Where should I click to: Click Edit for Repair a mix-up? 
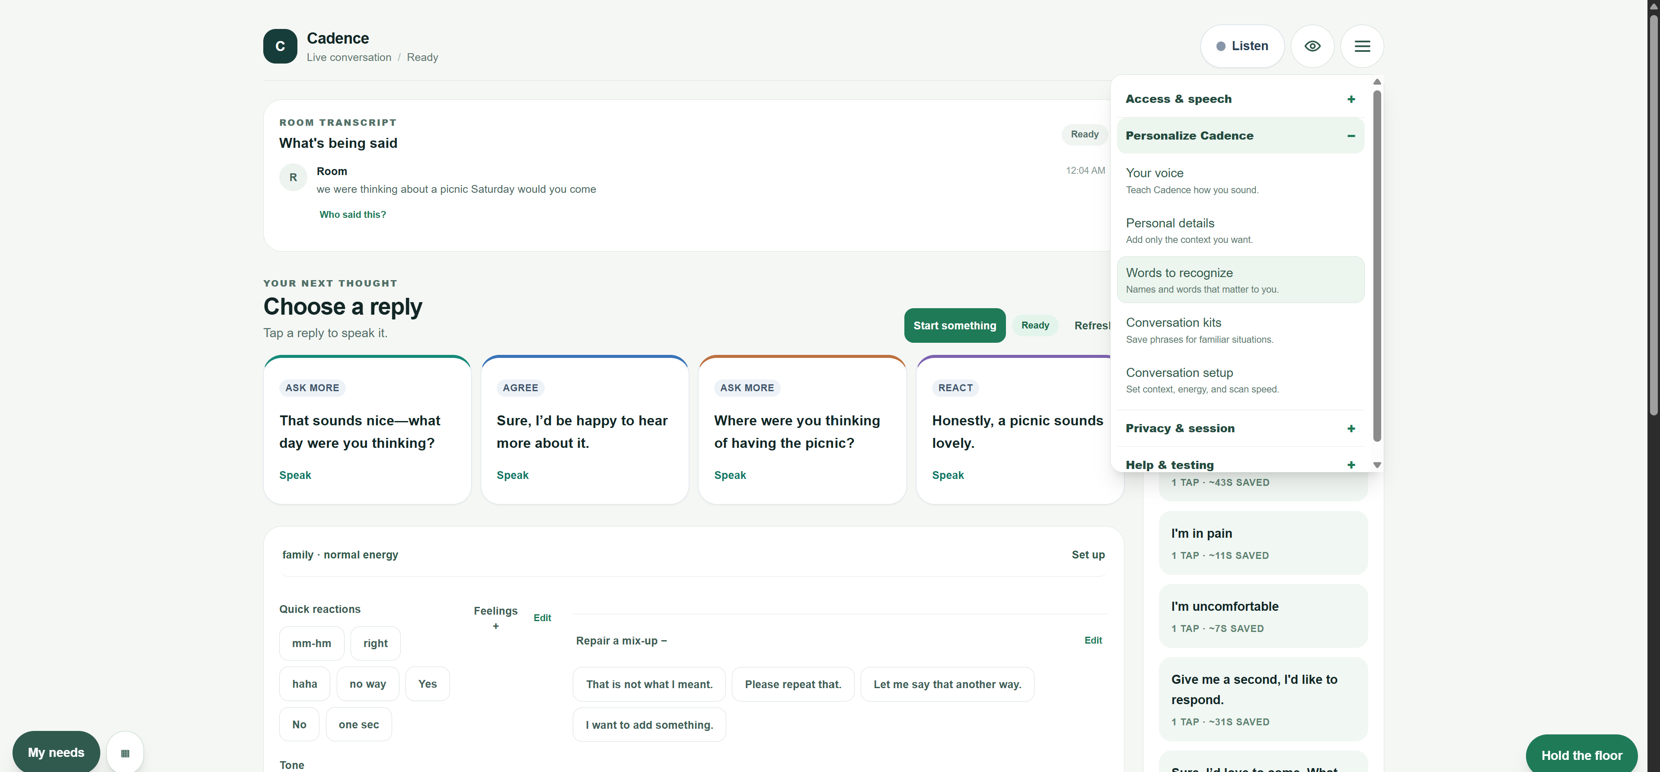click(1093, 641)
